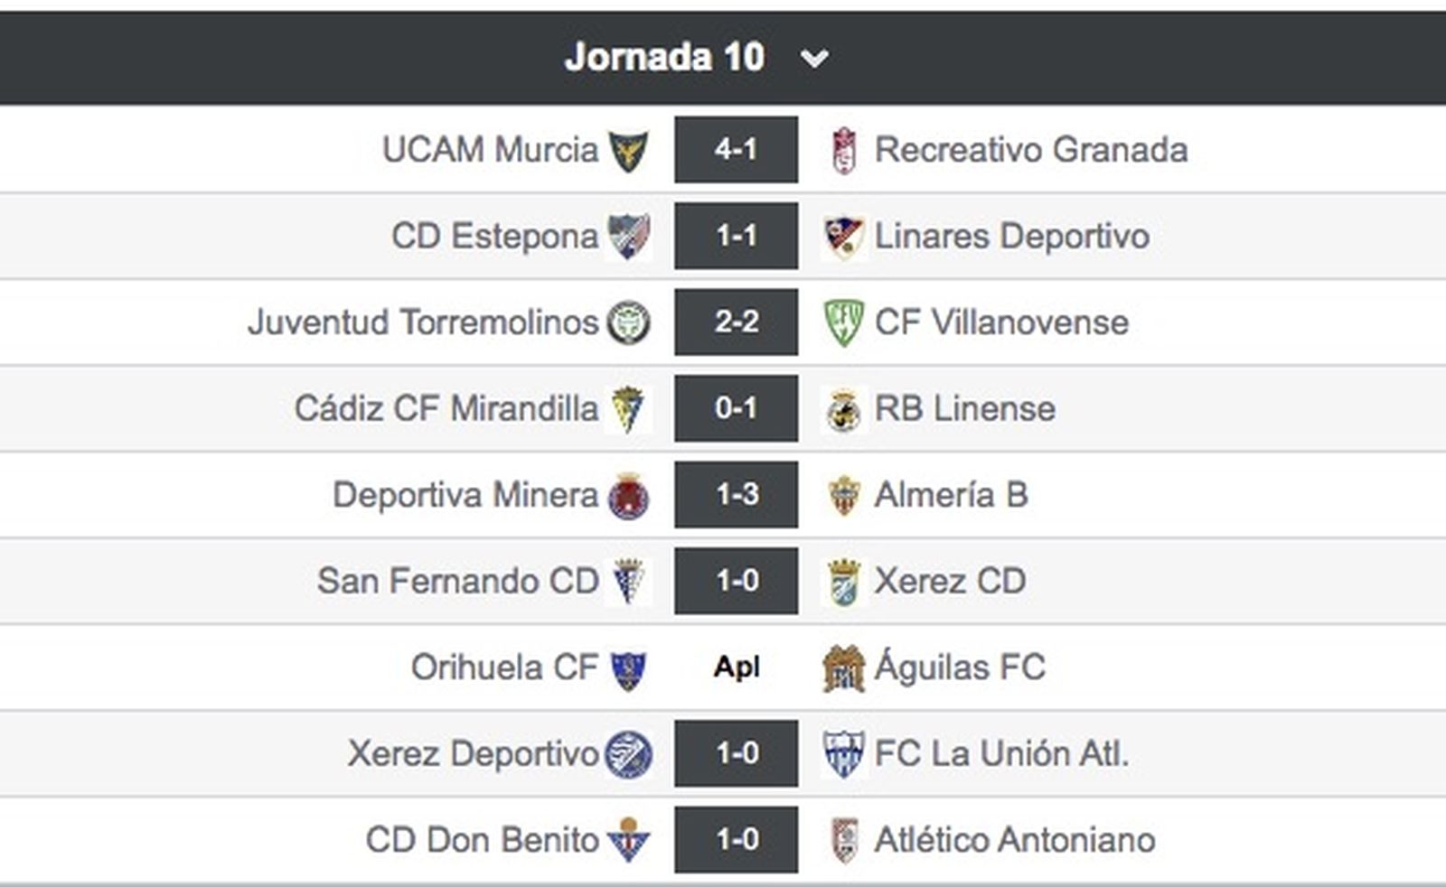The width and height of the screenshot is (1446, 887).
Task: Click the FC La Unión Atl. team name
Action: 1003,752
